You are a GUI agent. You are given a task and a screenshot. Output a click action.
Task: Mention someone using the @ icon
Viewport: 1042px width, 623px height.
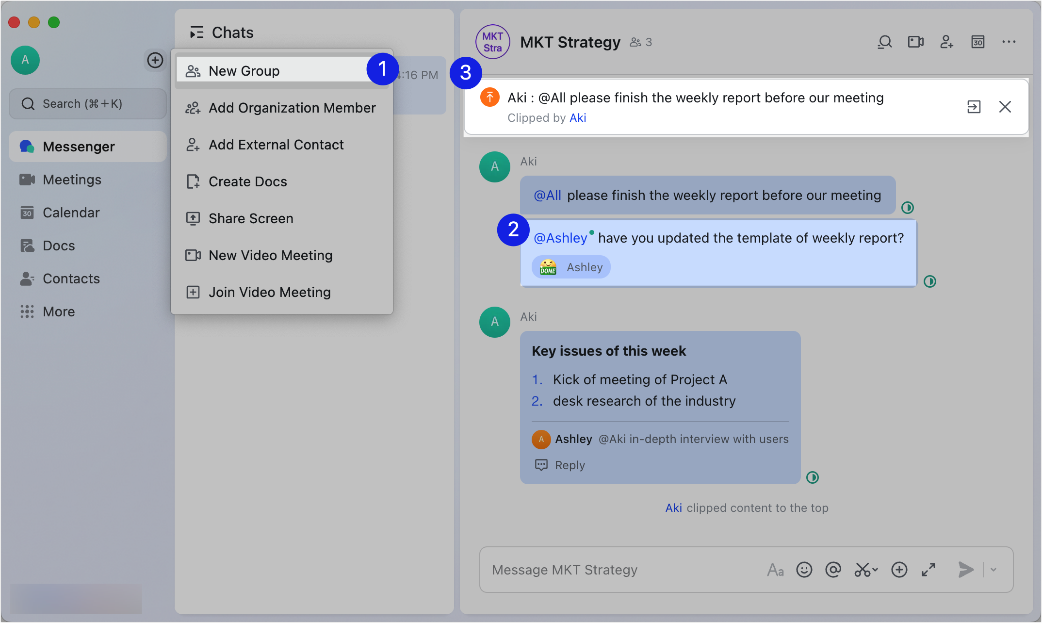[833, 570]
